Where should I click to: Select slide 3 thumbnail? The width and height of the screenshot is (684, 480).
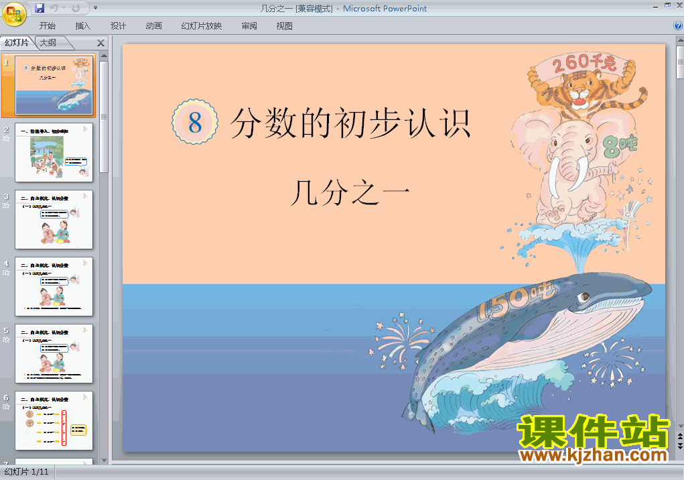point(54,219)
